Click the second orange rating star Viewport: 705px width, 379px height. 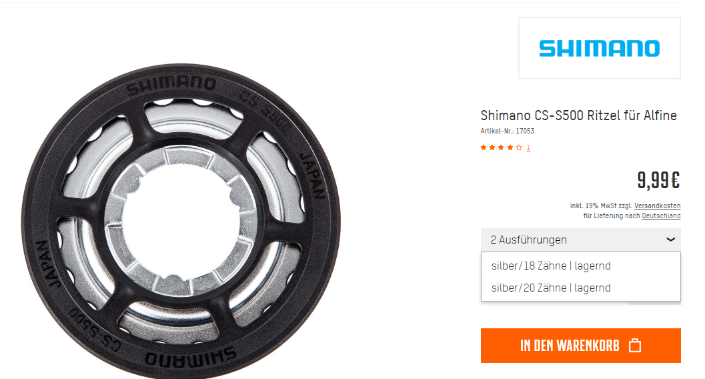click(492, 147)
